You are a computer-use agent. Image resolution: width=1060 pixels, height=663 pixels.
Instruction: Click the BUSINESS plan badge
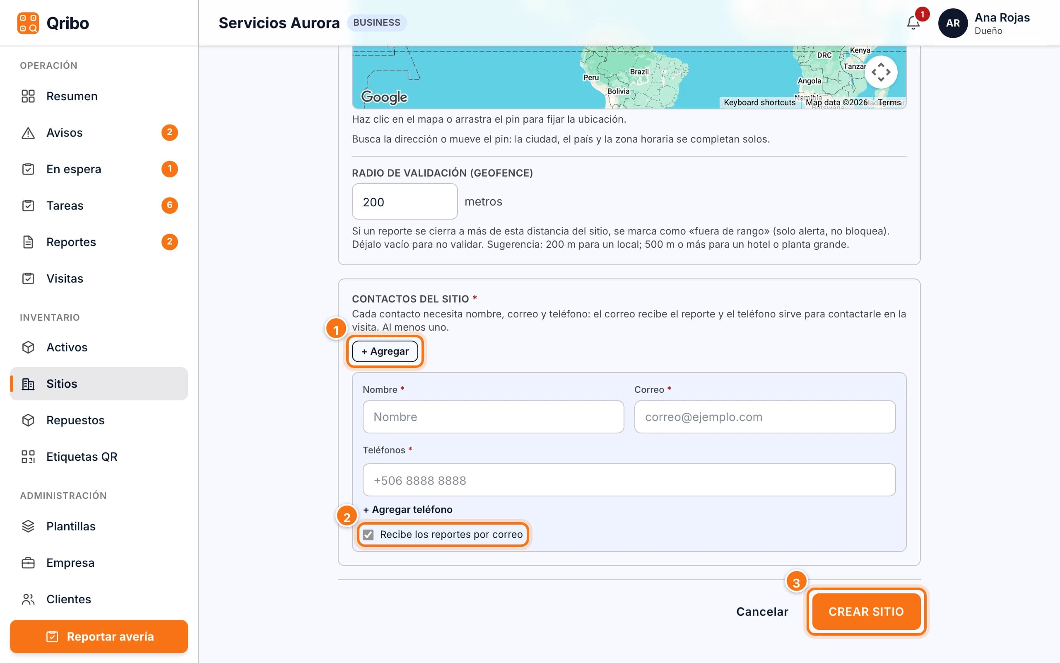point(377,23)
